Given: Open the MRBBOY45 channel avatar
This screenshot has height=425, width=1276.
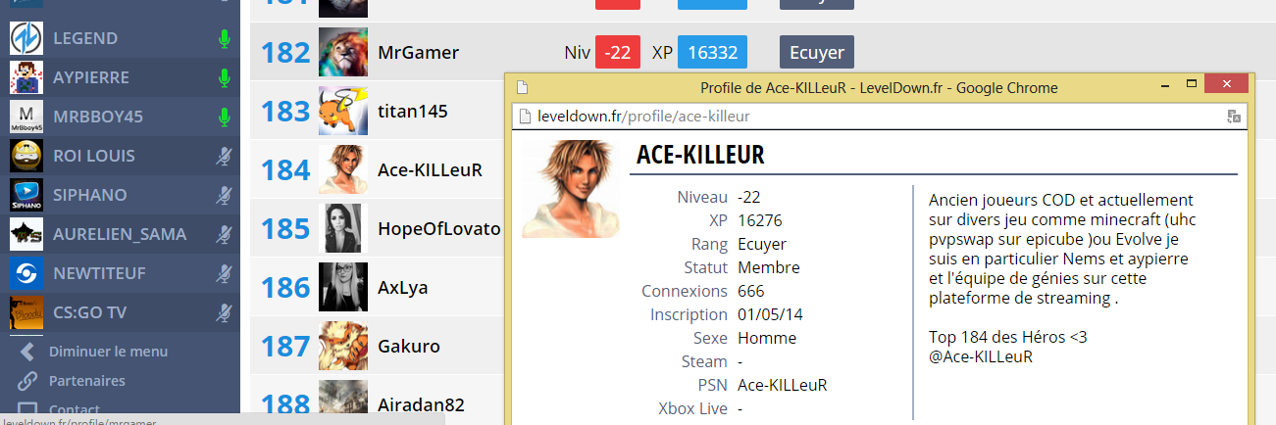Looking at the screenshot, I should pos(26,117).
